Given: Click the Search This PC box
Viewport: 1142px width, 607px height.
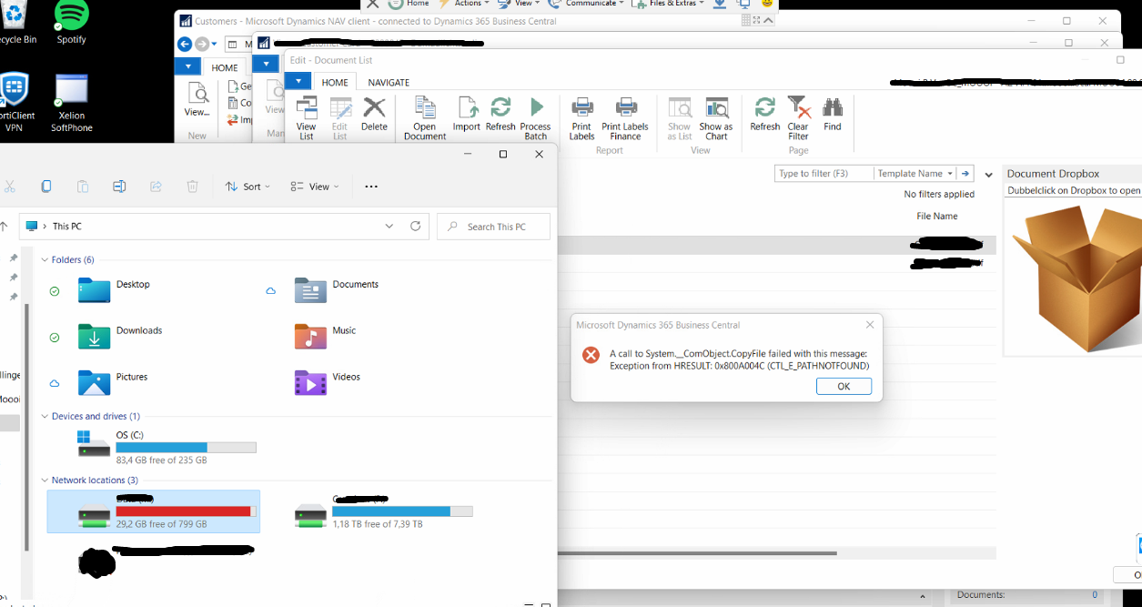Looking at the screenshot, I should [x=494, y=227].
